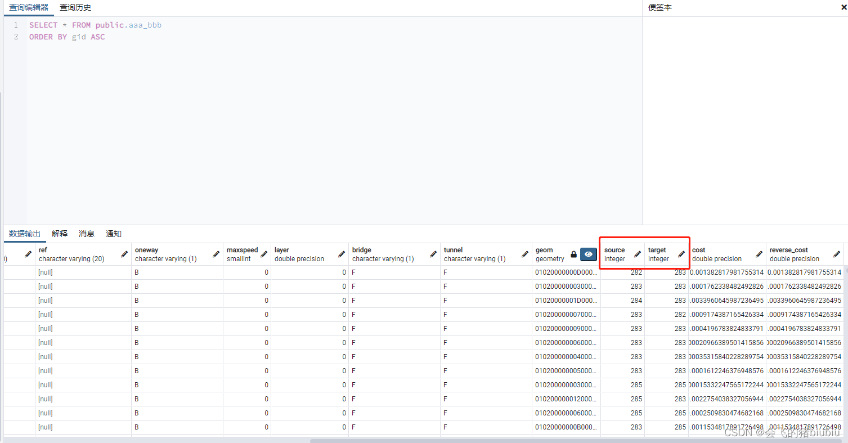
Task: Select the bridge column header
Action: click(394, 254)
